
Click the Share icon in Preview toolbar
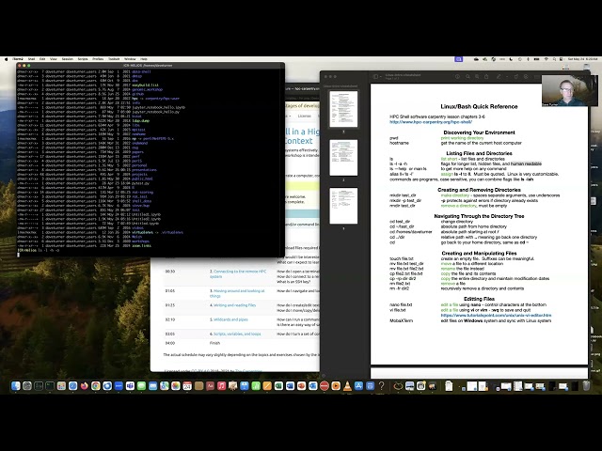tap(486, 77)
